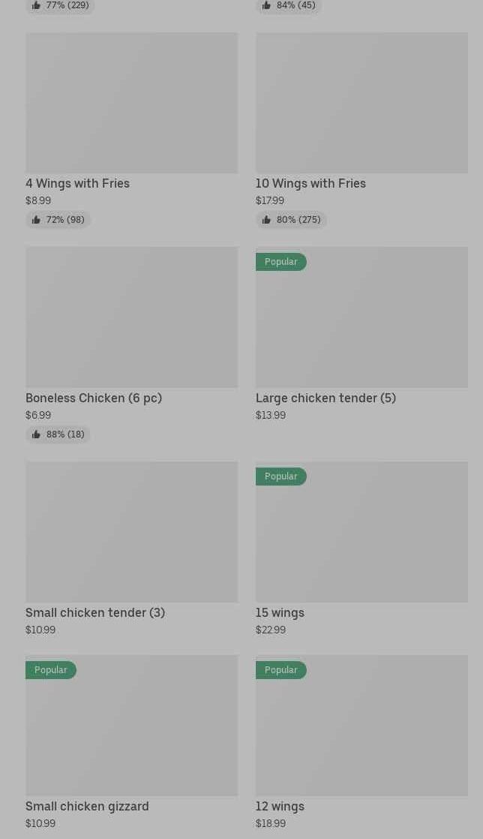Click the 77% (229) rating badge
Screen dimensions: 483x839
(60, 5)
